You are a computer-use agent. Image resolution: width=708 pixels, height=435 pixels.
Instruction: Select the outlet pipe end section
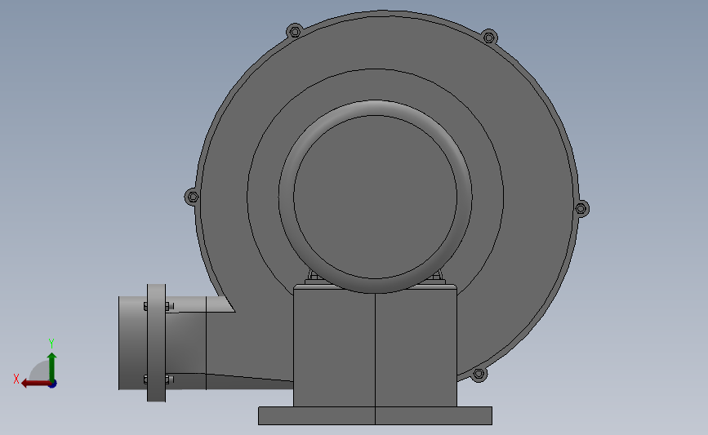coord(133,343)
